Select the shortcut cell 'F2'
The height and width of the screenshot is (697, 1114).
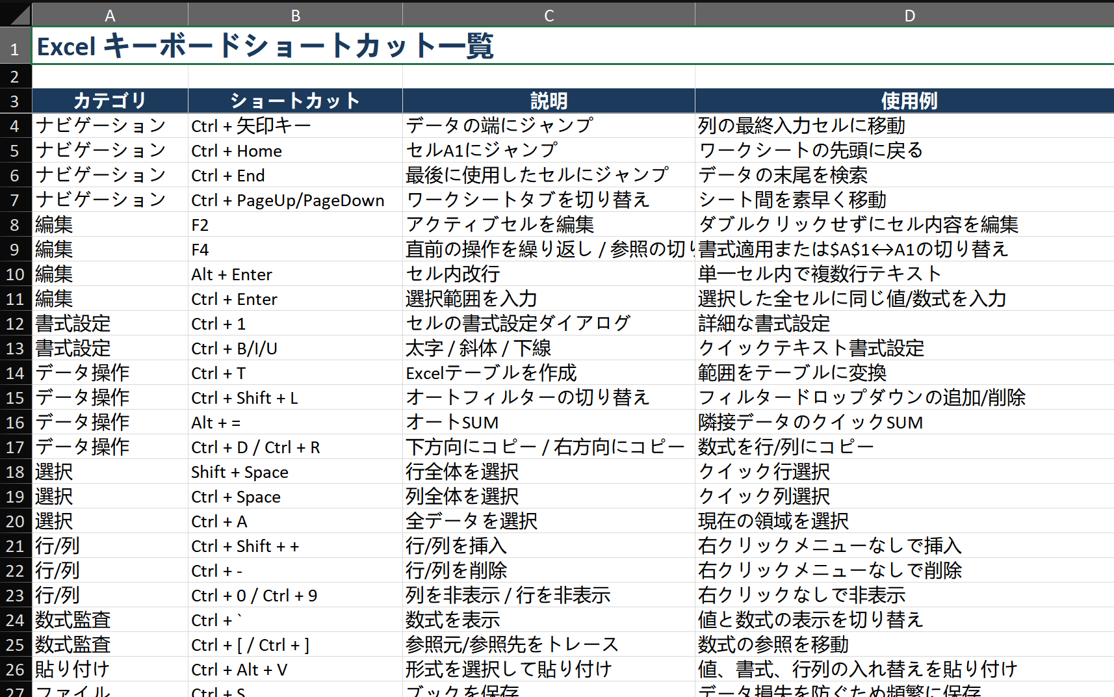click(295, 225)
